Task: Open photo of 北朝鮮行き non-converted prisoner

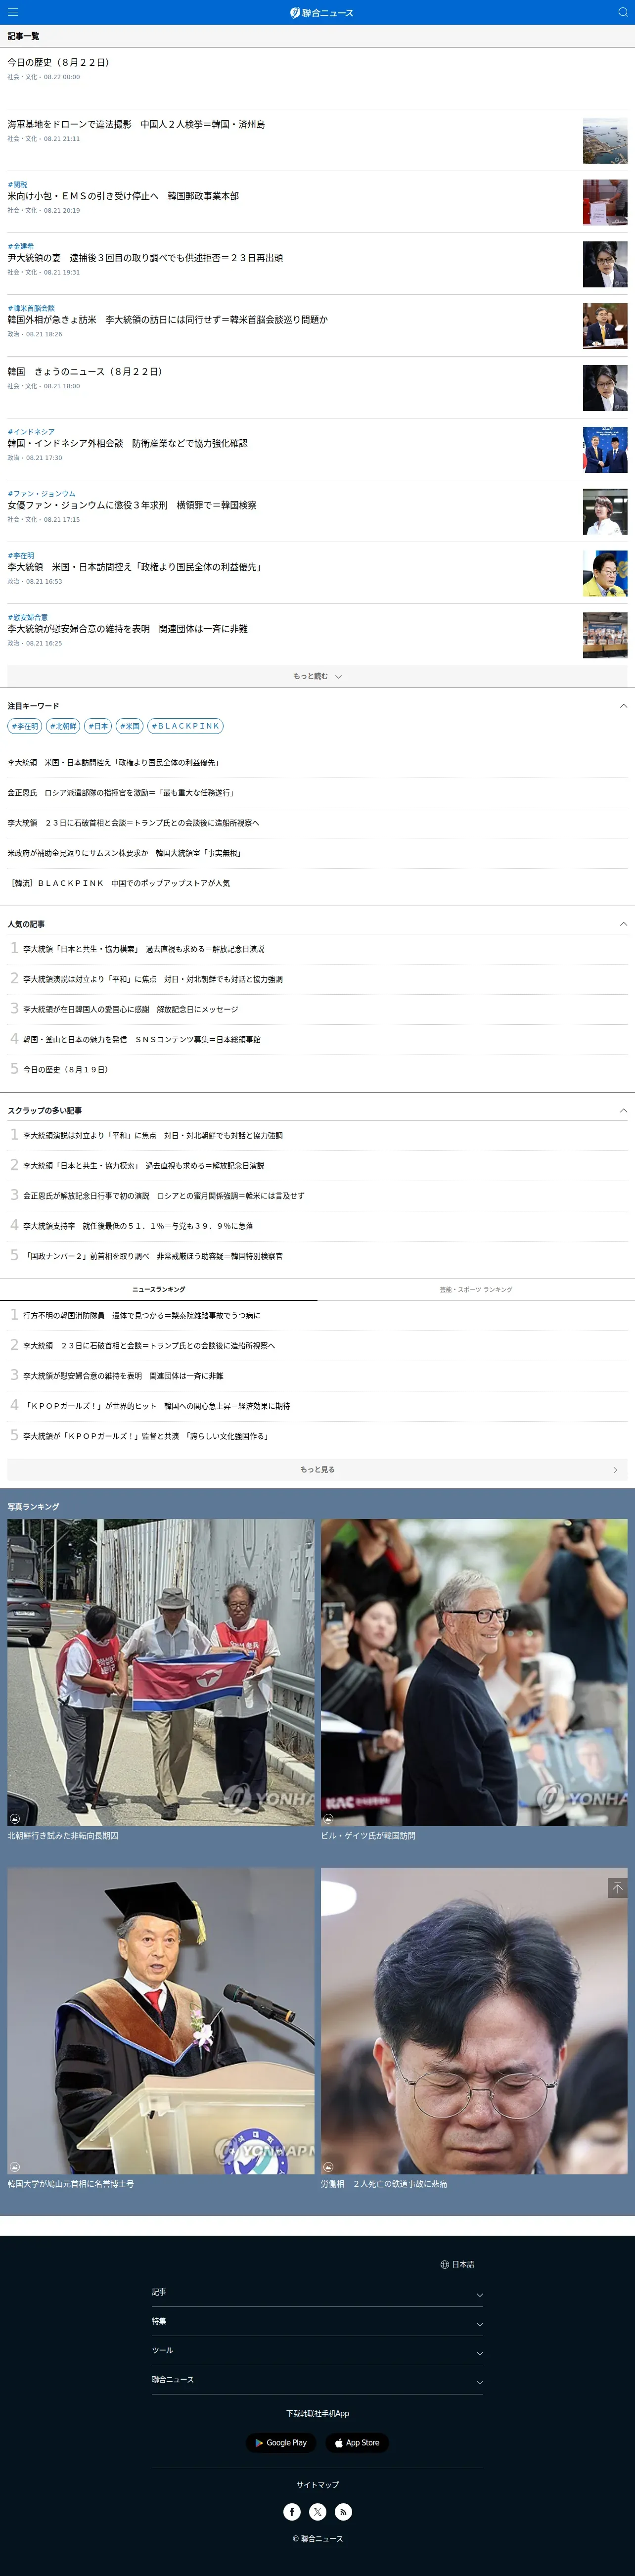Action: [x=161, y=1673]
